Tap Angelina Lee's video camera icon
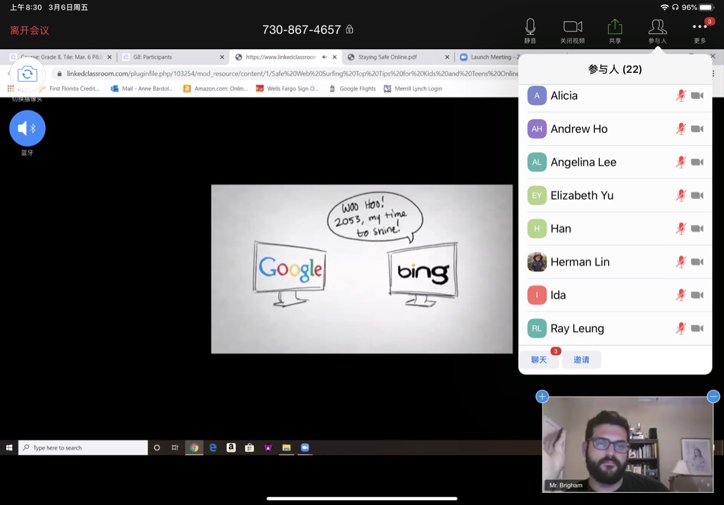The width and height of the screenshot is (724, 505). pos(697,162)
